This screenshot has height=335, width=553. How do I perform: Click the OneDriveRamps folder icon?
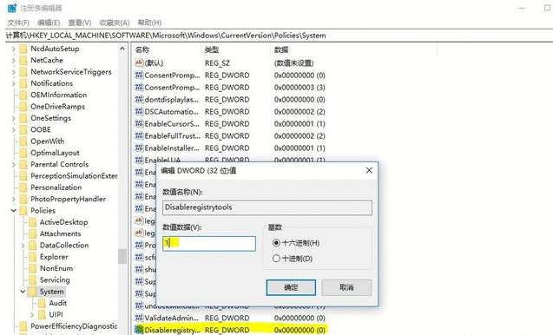(23, 107)
